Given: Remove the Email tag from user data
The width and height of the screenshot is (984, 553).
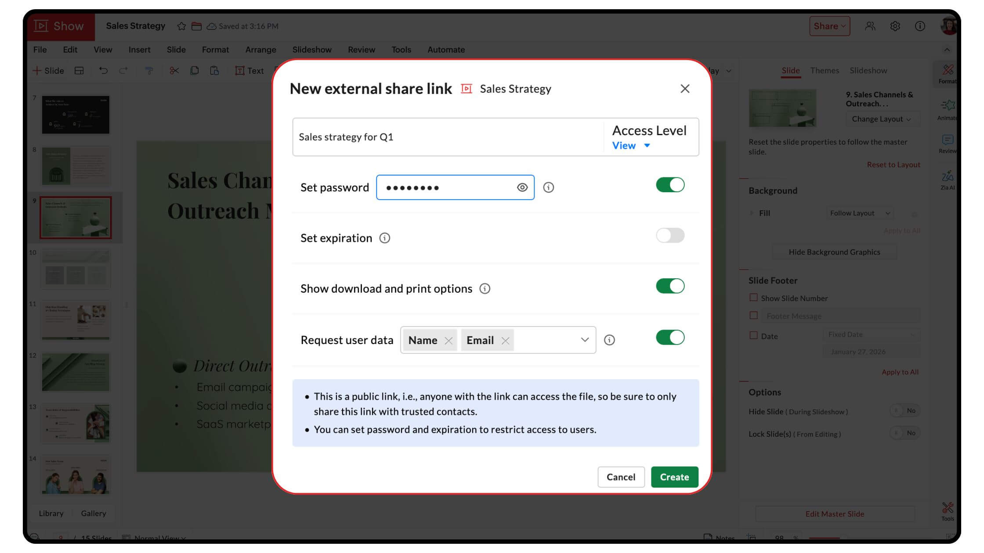Looking at the screenshot, I should pyautogui.click(x=505, y=341).
